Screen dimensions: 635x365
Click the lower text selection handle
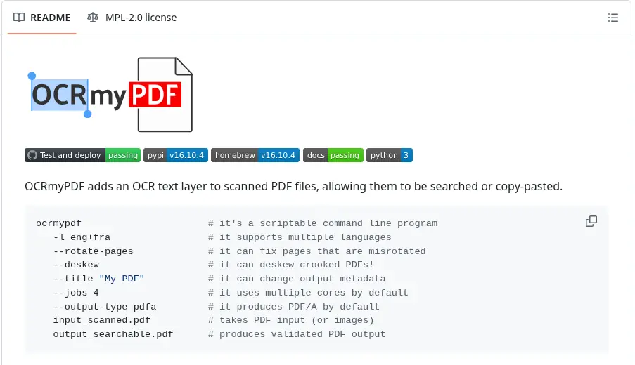click(x=87, y=114)
